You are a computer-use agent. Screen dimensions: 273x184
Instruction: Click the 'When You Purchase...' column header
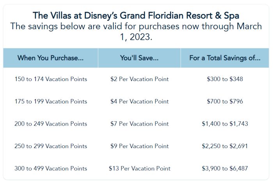[50, 58]
